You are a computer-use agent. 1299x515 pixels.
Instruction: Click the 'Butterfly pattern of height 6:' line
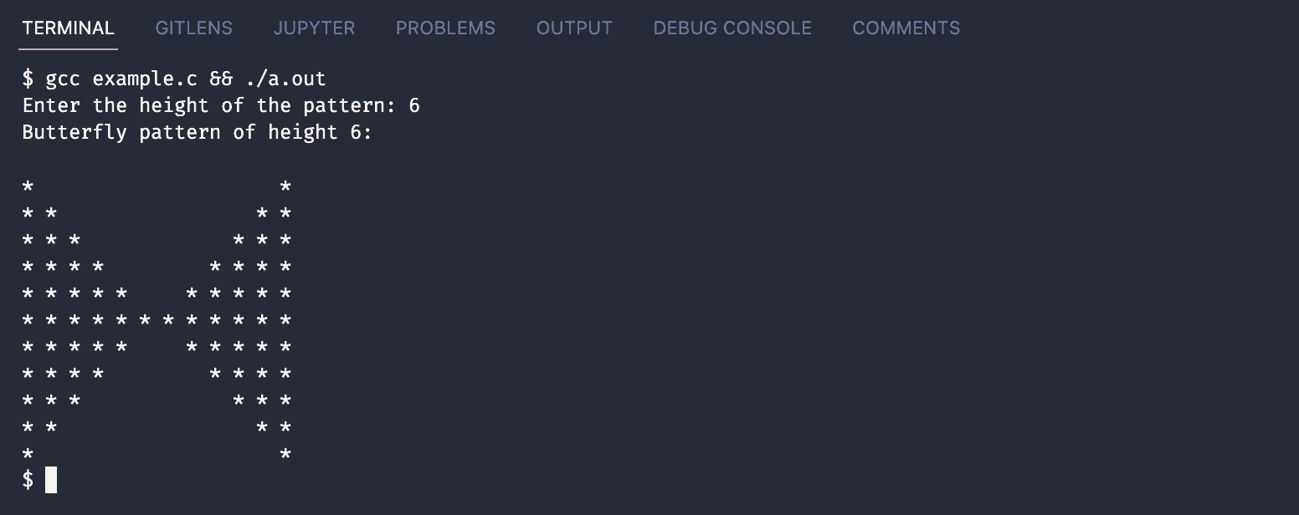click(197, 132)
